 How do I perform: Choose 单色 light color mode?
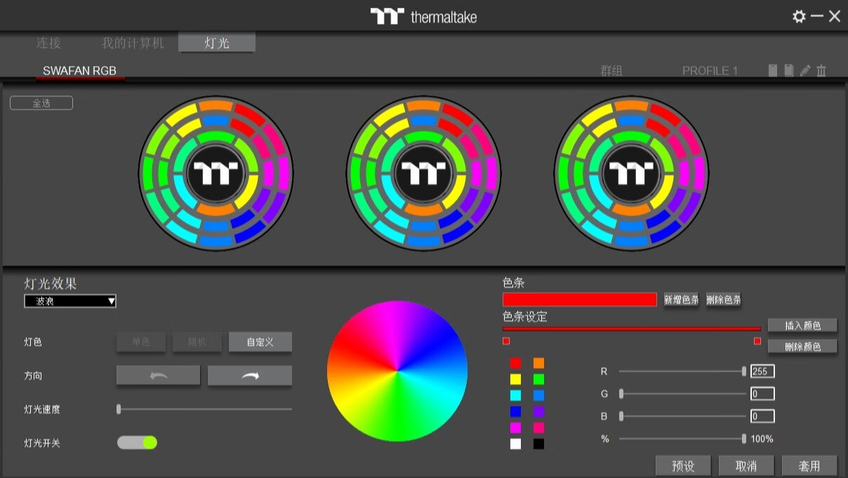pos(141,342)
